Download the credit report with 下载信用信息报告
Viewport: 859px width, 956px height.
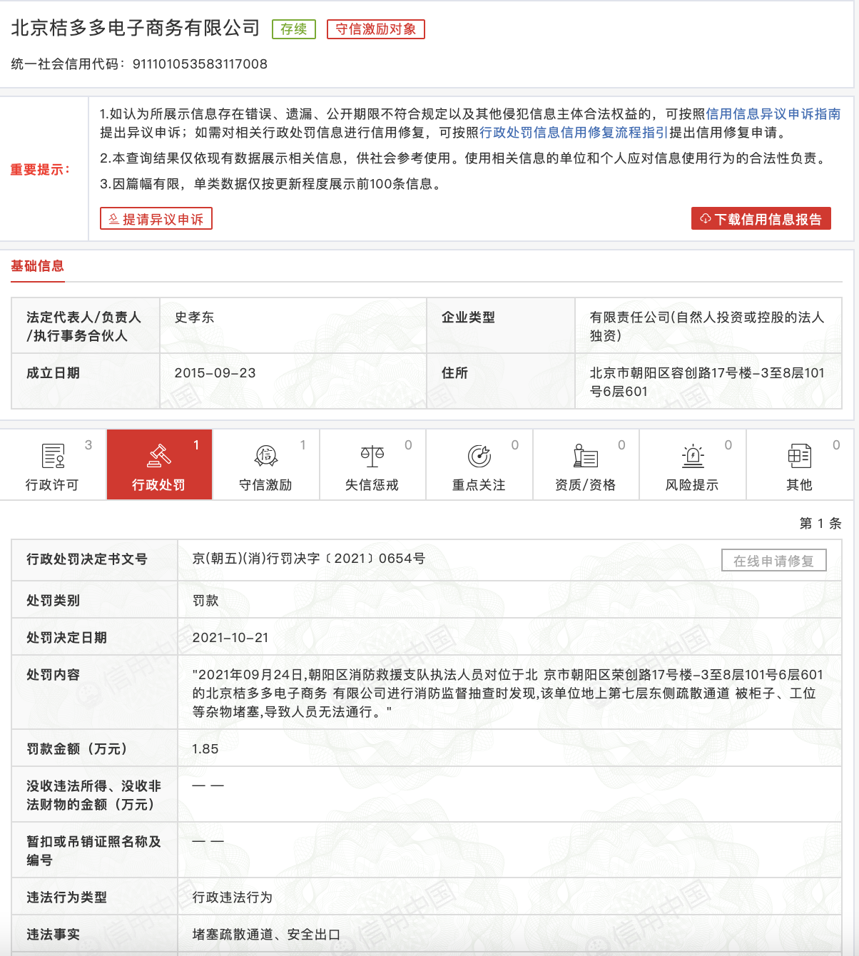pos(761,219)
